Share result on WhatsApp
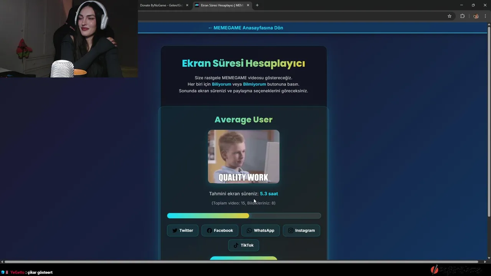 [x=260, y=230]
